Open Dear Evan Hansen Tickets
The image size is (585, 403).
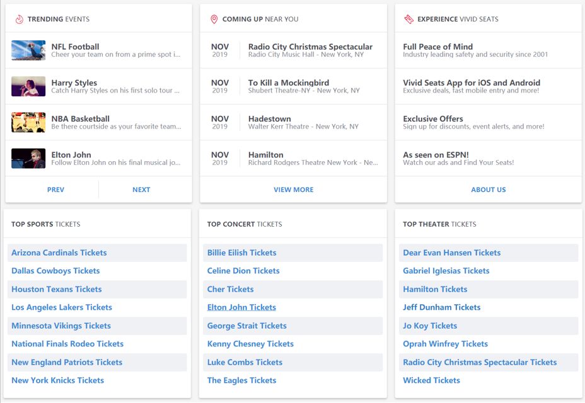point(451,253)
